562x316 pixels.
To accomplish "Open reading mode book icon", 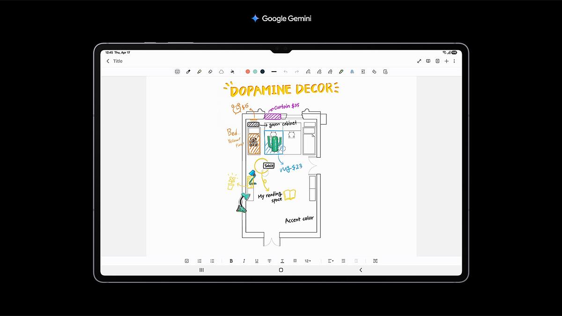I will 428,61.
